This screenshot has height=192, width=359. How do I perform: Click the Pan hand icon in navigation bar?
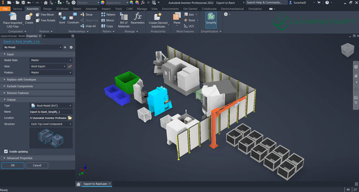click(x=356, y=75)
